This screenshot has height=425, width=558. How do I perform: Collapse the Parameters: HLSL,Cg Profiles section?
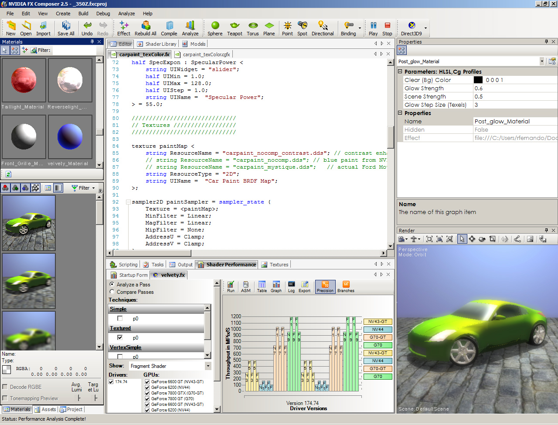pos(400,71)
